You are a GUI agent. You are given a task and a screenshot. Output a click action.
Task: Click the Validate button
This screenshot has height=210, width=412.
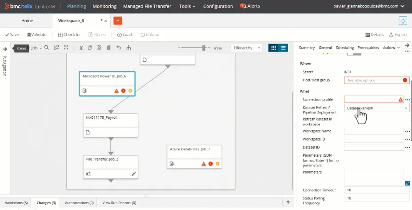coord(37,34)
